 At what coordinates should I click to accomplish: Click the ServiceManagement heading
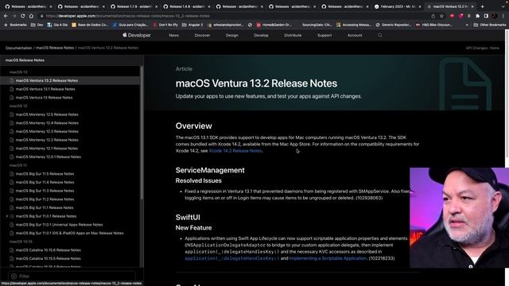click(x=210, y=170)
